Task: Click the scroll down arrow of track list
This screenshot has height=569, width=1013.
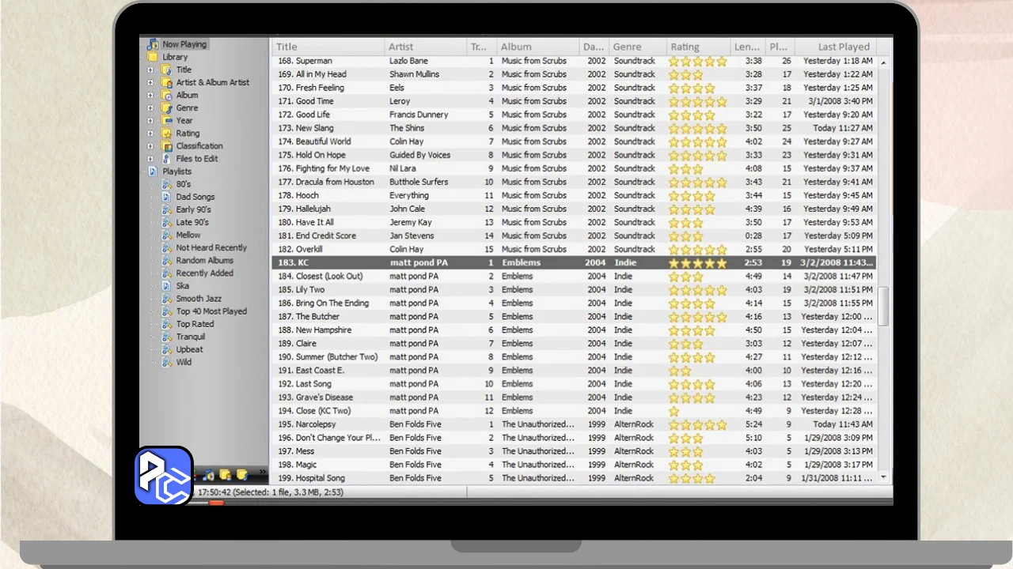Action: [x=884, y=477]
